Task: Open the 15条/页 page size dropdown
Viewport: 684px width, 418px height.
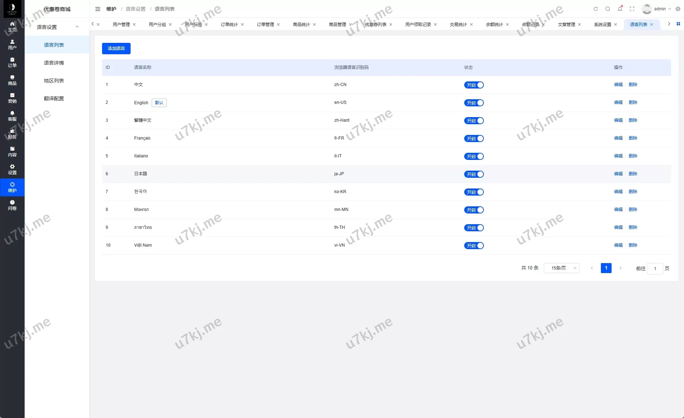Action: point(561,268)
